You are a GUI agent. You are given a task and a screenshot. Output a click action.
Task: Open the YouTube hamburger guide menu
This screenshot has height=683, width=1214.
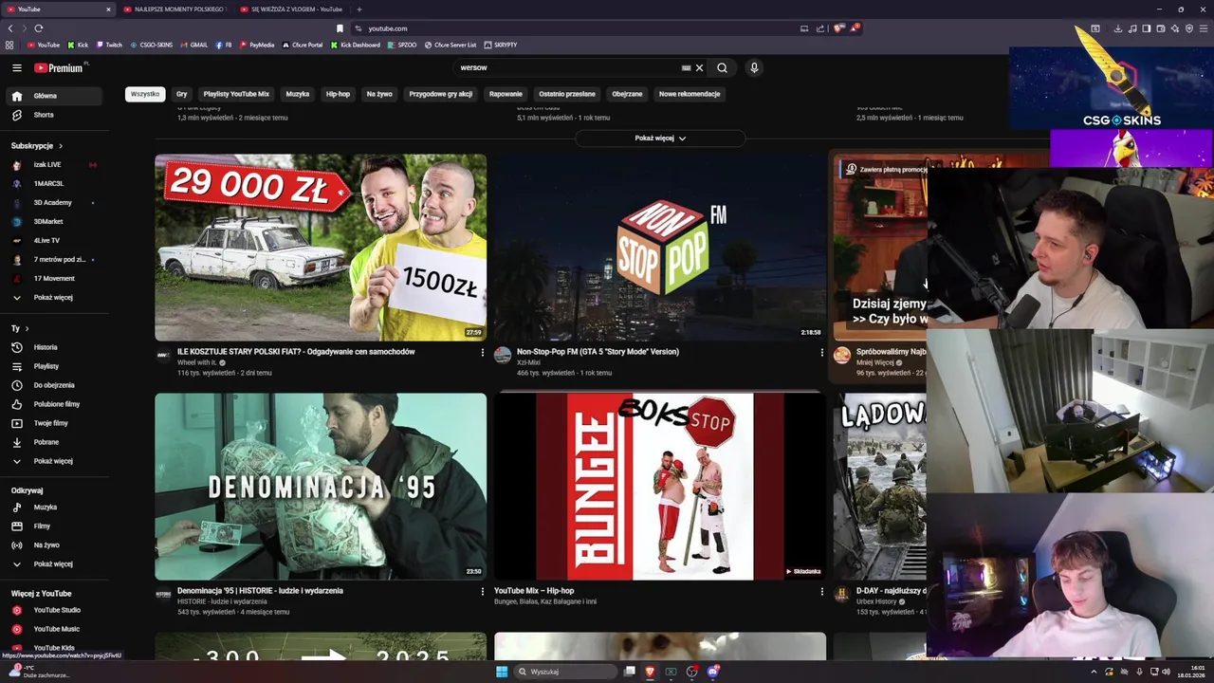[x=16, y=67]
